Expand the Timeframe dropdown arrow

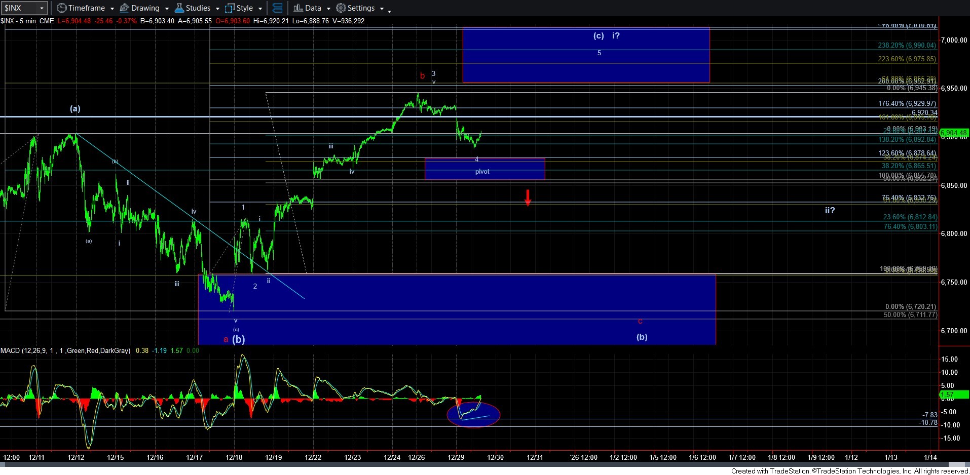[110, 9]
